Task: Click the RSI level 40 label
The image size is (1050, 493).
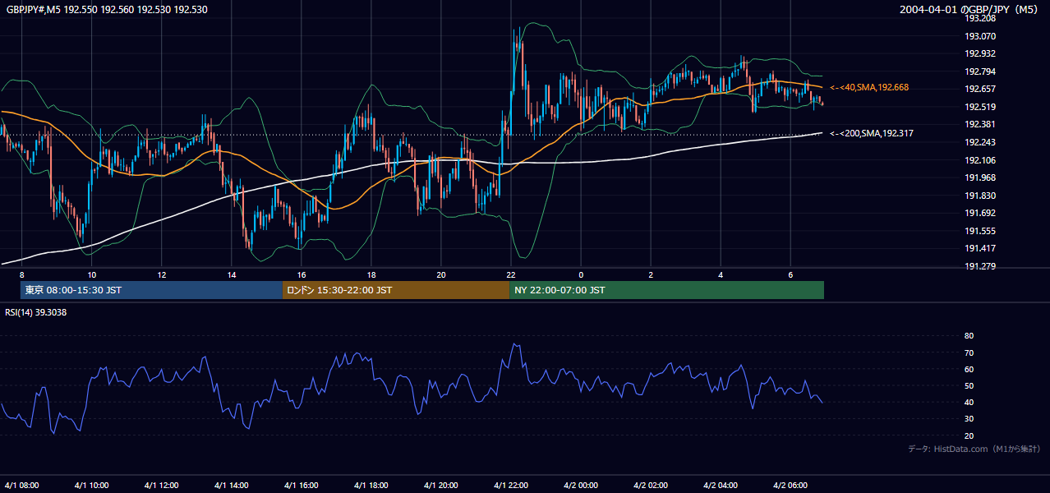Action: pos(969,402)
